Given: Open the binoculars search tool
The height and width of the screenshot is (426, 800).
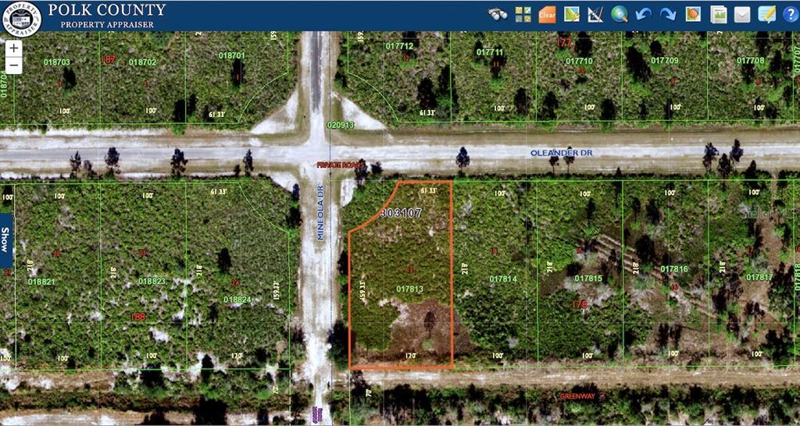Looking at the screenshot, I should (x=498, y=14).
